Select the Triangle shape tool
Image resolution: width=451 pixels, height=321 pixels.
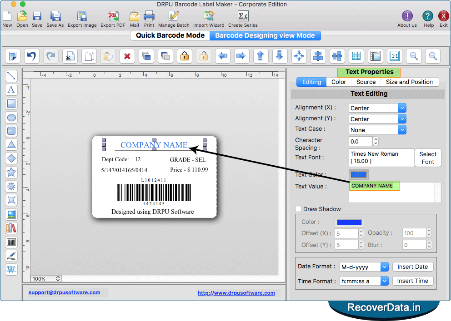[11, 145]
